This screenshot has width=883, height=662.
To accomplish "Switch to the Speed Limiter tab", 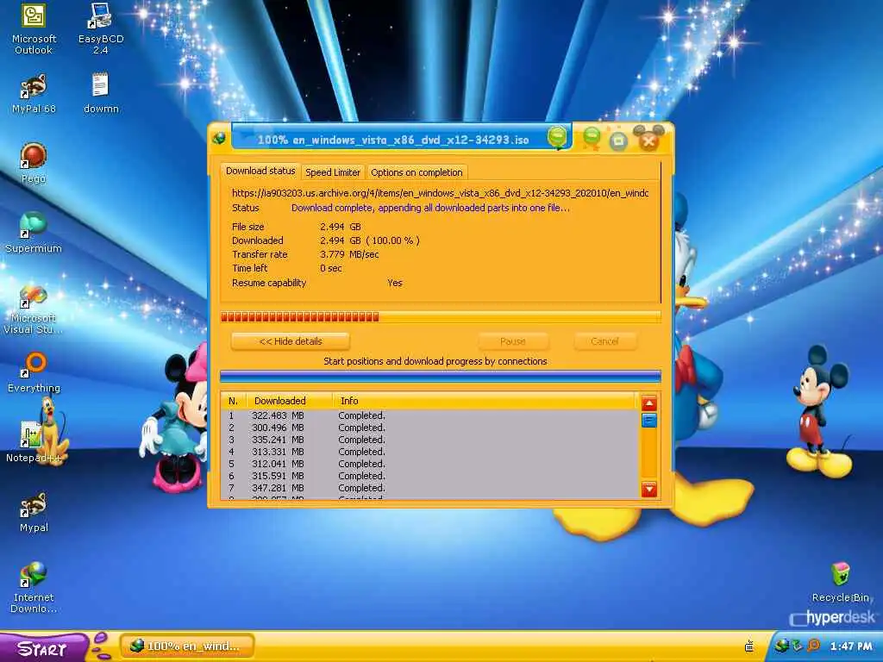I will (333, 172).
